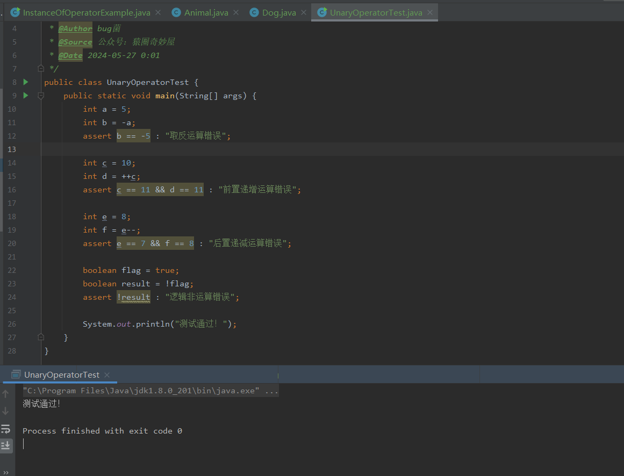Click the int b = -a declaration
Image resolution: width=624 pixels, height=476 pixels.
tap(109, 122)
